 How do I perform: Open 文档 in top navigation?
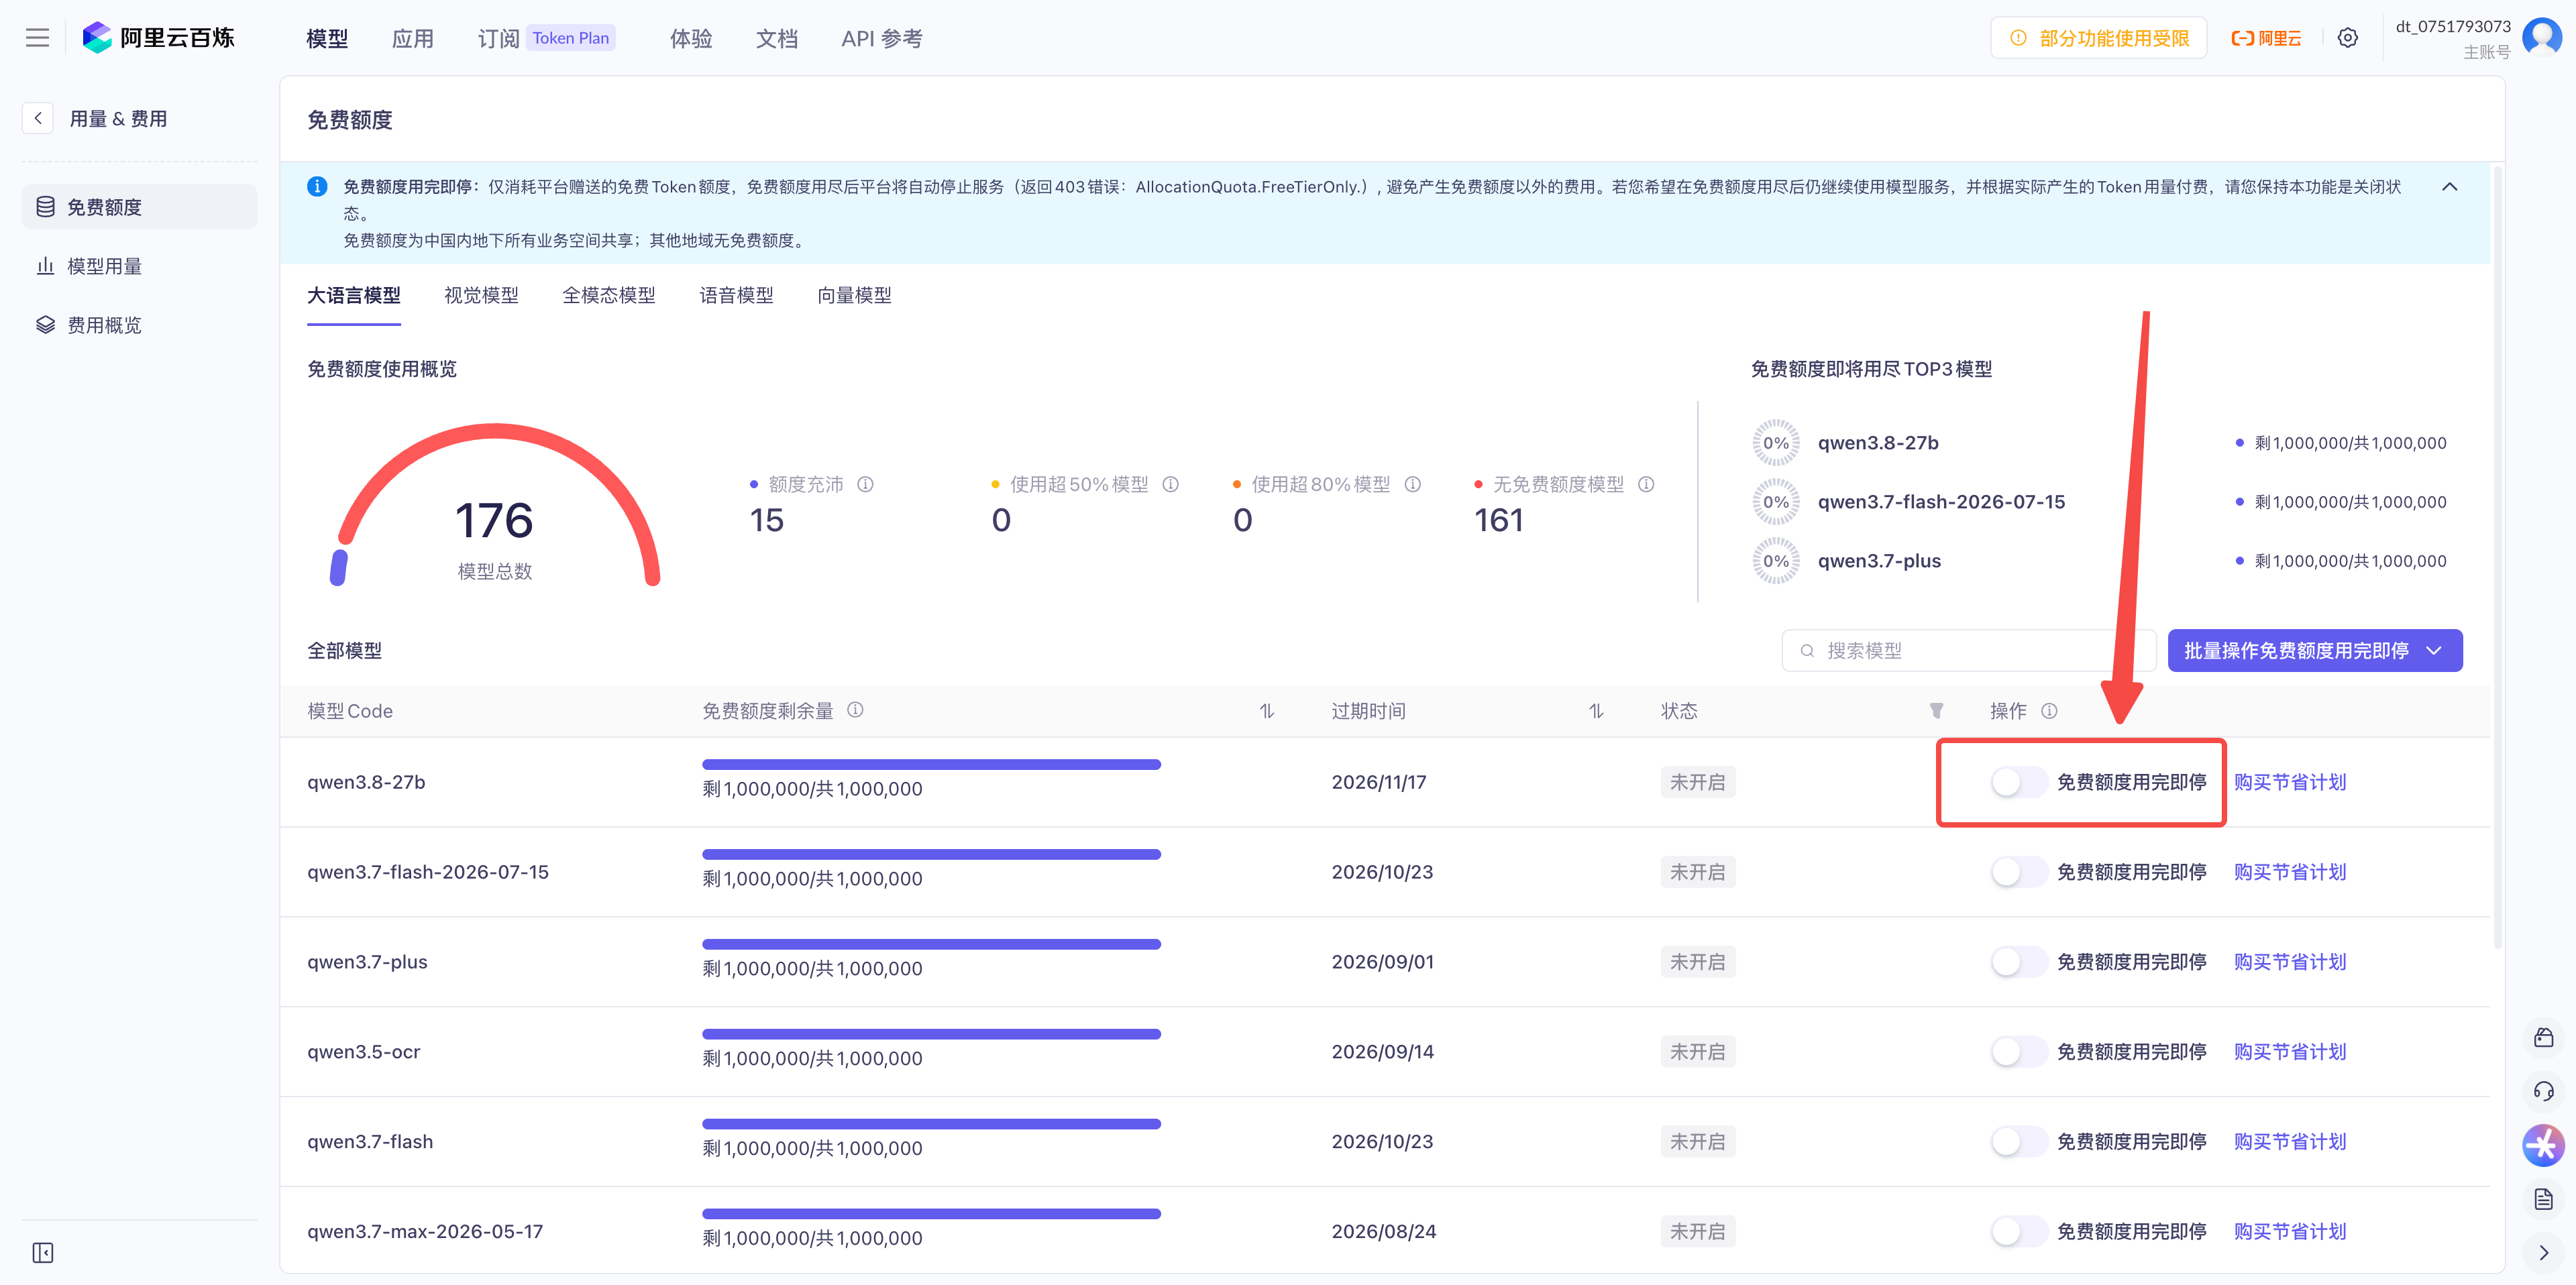777,38
